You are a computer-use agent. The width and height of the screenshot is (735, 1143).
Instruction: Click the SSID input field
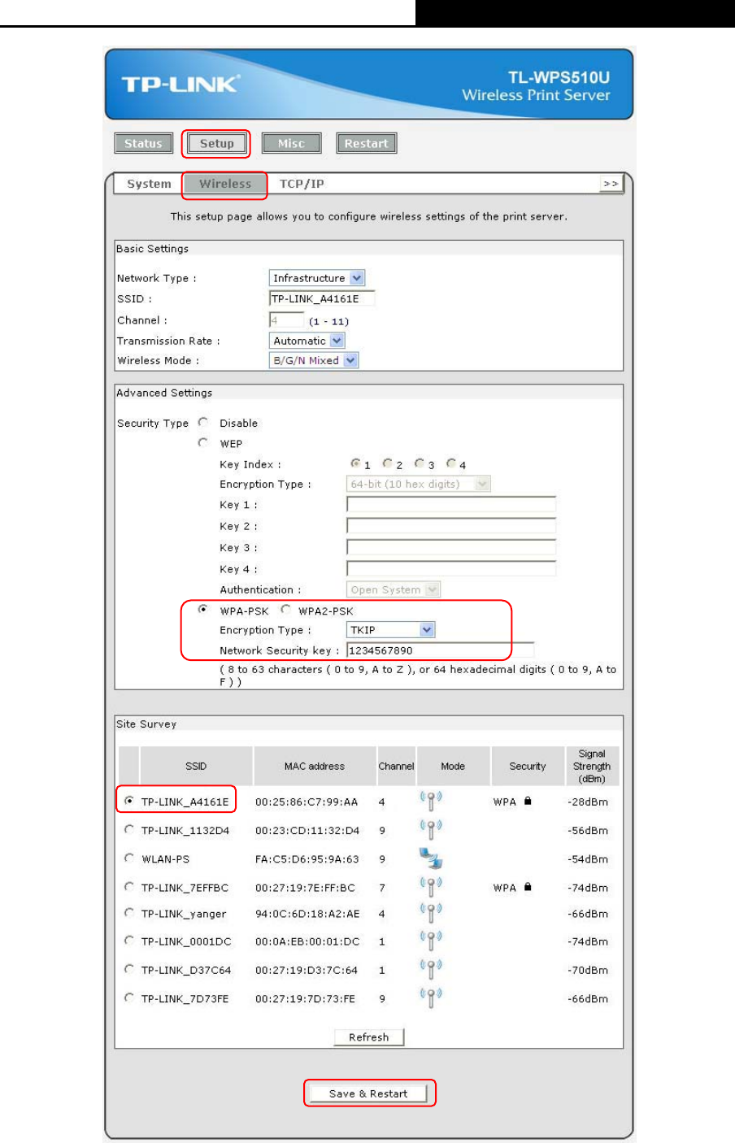coord(322,298)
